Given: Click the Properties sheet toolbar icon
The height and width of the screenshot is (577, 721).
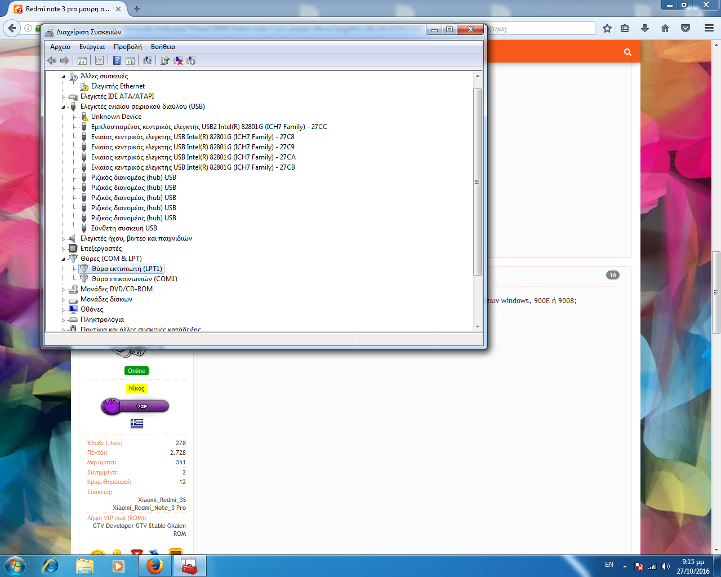Looking at the screenshot, I should click(99, 60).
